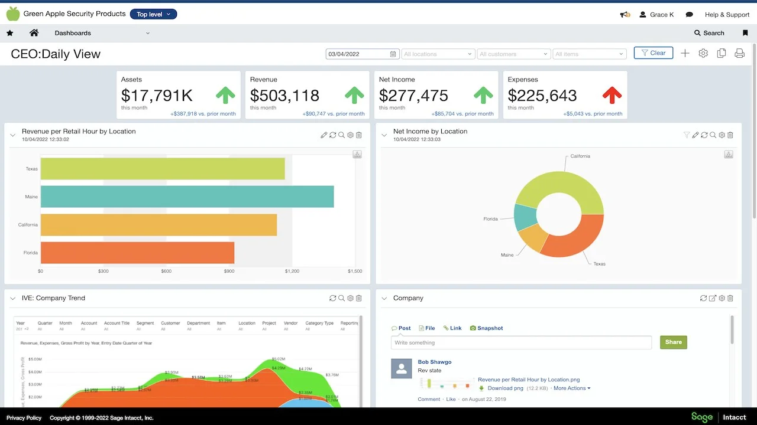757x425 pixels.
Task: Duplicate the dashboard using the copy icon
Action: [722, 53]
